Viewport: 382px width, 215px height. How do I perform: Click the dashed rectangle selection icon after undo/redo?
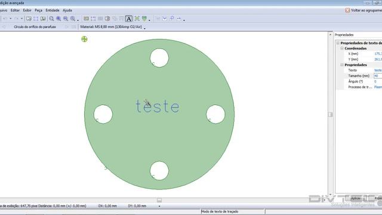tap(36, 19)
